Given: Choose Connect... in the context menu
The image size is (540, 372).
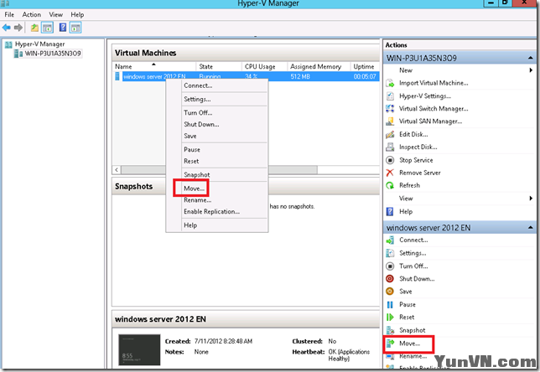Looking at the screenshot, I should (217, 85).
